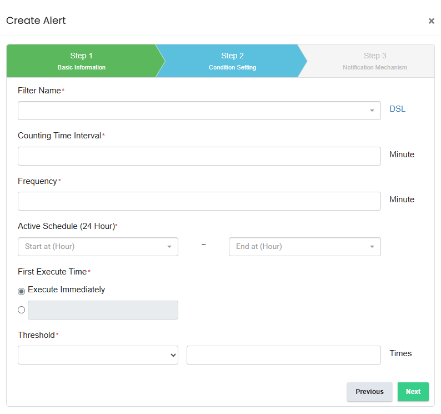441x414 pixels.
Task: Click the Create Alert title
Action: tap(36, 21)
